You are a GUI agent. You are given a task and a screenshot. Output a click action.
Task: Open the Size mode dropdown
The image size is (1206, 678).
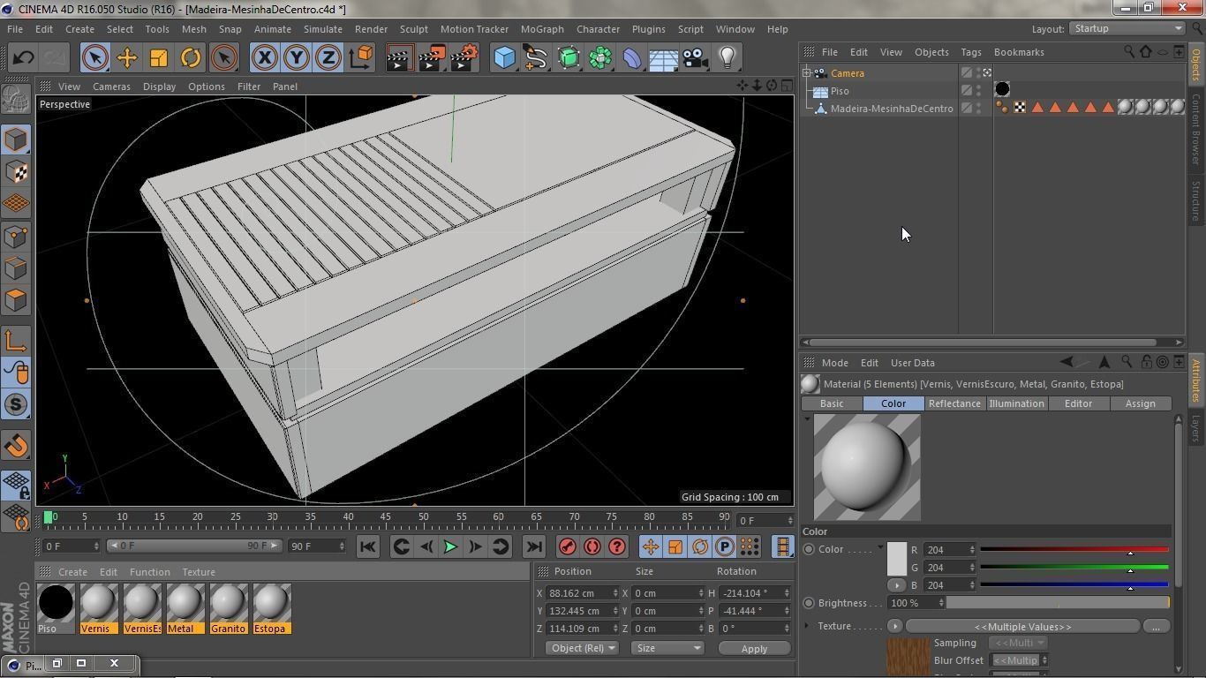pyautogui.click(x=667, y=648)
